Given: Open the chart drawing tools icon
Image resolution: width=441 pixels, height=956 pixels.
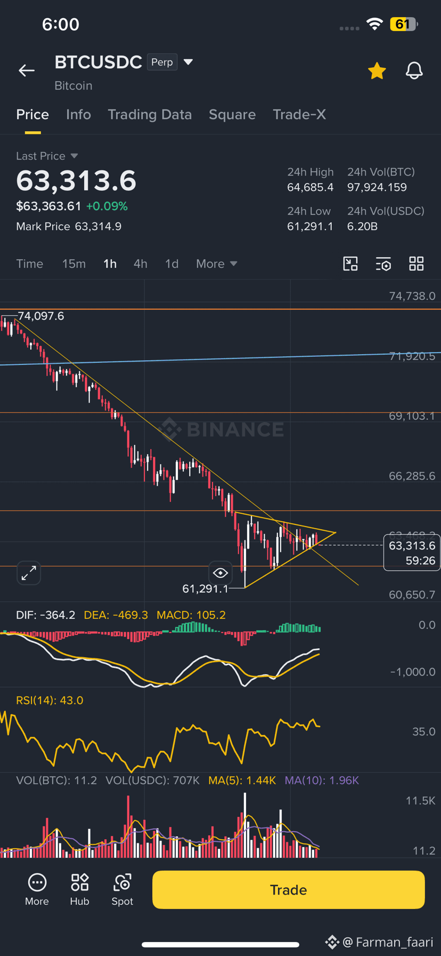Looking at the screenshot, I should tap(350, 264).
